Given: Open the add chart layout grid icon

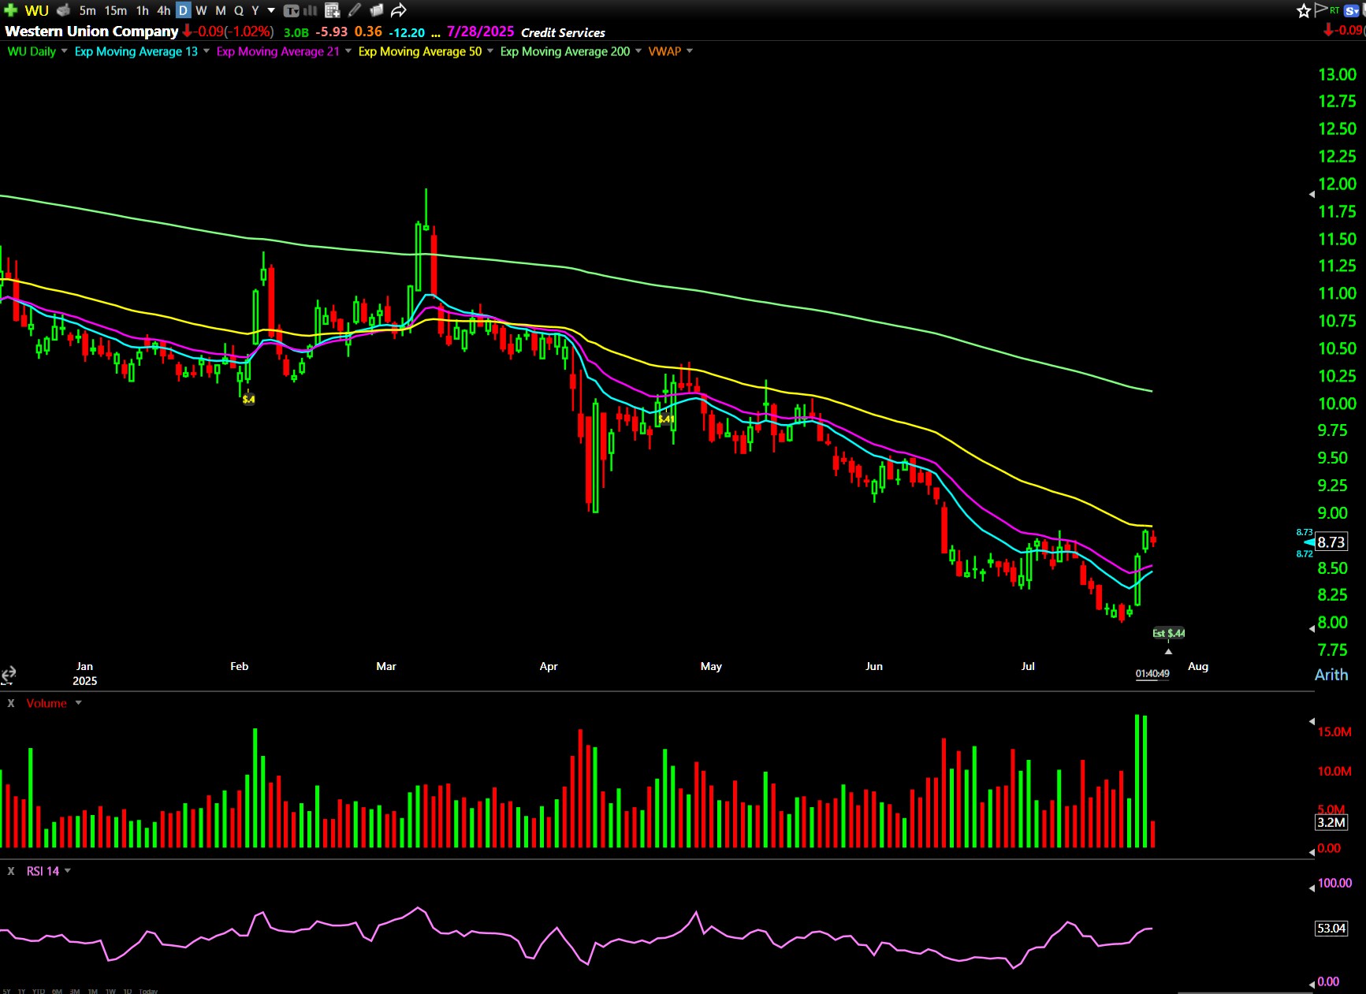Looking at the screenshot, I should pyautogui.click(x=332, y=10).
